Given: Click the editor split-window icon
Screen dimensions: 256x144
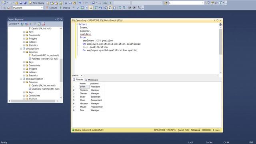Looking at the screenshot, I should click(x=220, y=24).
